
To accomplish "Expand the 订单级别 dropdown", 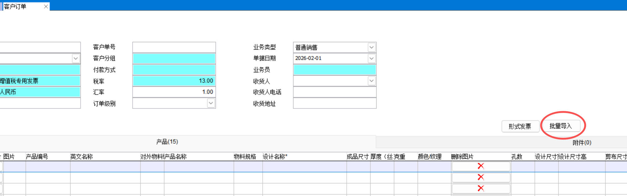I will click(211, 103).
